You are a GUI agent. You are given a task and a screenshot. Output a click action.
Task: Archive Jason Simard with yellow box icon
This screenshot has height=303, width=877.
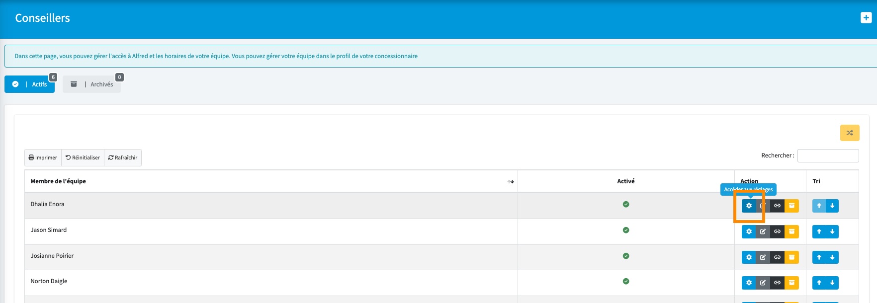pyautogui.click(x=791, y=231)
